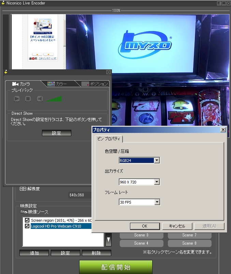Switch to the ポジション tab
The width and height of the screenshot is (231, 274).
point(95,84)
